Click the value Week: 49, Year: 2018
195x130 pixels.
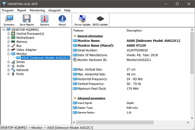pos(142,55)
